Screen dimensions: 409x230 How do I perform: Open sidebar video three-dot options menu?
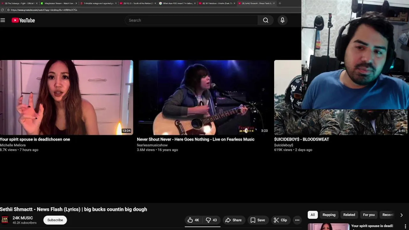405,226
